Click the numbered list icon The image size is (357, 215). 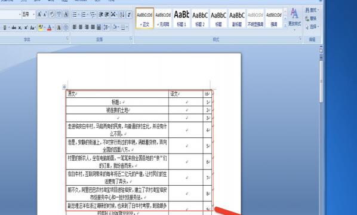pyautogui.click(x=84, y=15)
